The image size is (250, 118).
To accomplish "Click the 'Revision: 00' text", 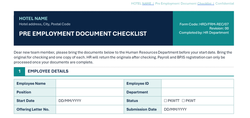I will 219,28.
